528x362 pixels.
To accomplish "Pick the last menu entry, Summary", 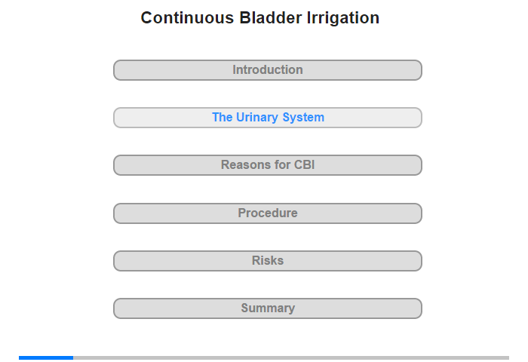I will click(x=267, y=308).
